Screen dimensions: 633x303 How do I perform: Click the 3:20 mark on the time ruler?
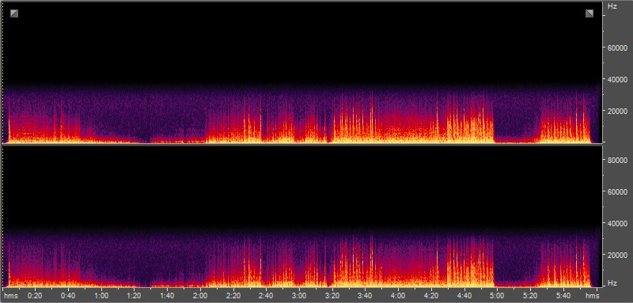pyautogui.click(x=332, y=295)
